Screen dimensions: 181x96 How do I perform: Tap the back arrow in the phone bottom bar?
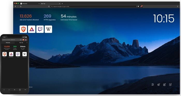tap(4, 90)
